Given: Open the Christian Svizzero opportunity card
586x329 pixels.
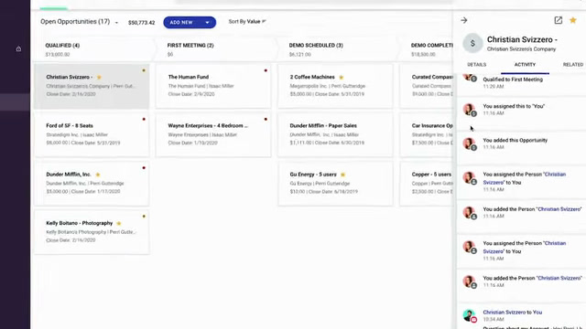Looking at the screenshot, I should tap(92, 87).
